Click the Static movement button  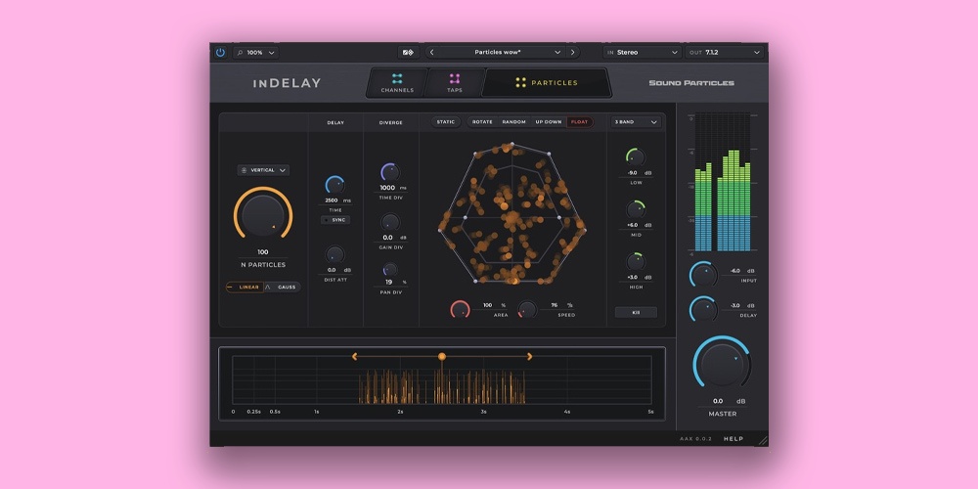[x=446, y=122]
